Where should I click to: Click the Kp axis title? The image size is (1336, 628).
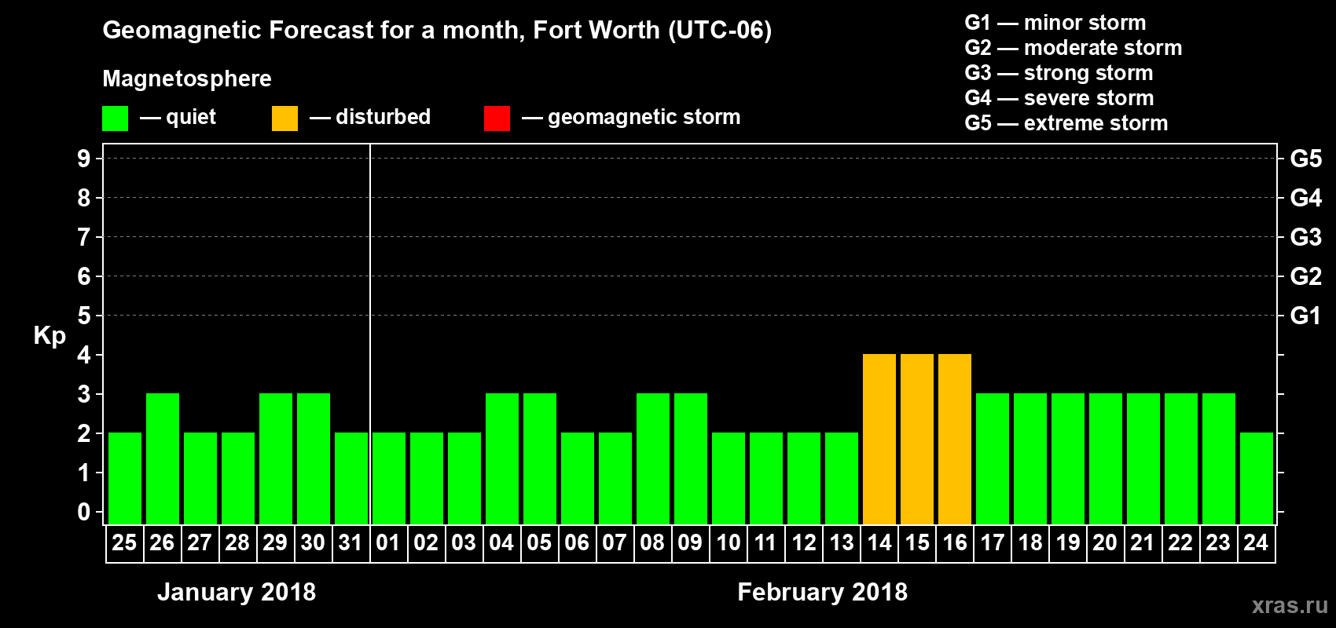coord(50,336)
